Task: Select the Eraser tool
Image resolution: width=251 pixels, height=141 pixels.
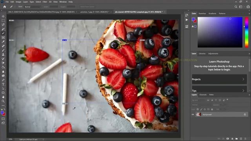Action: [3, 63]
